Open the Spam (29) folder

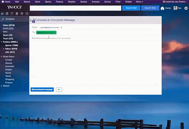(x=8, y=35)
